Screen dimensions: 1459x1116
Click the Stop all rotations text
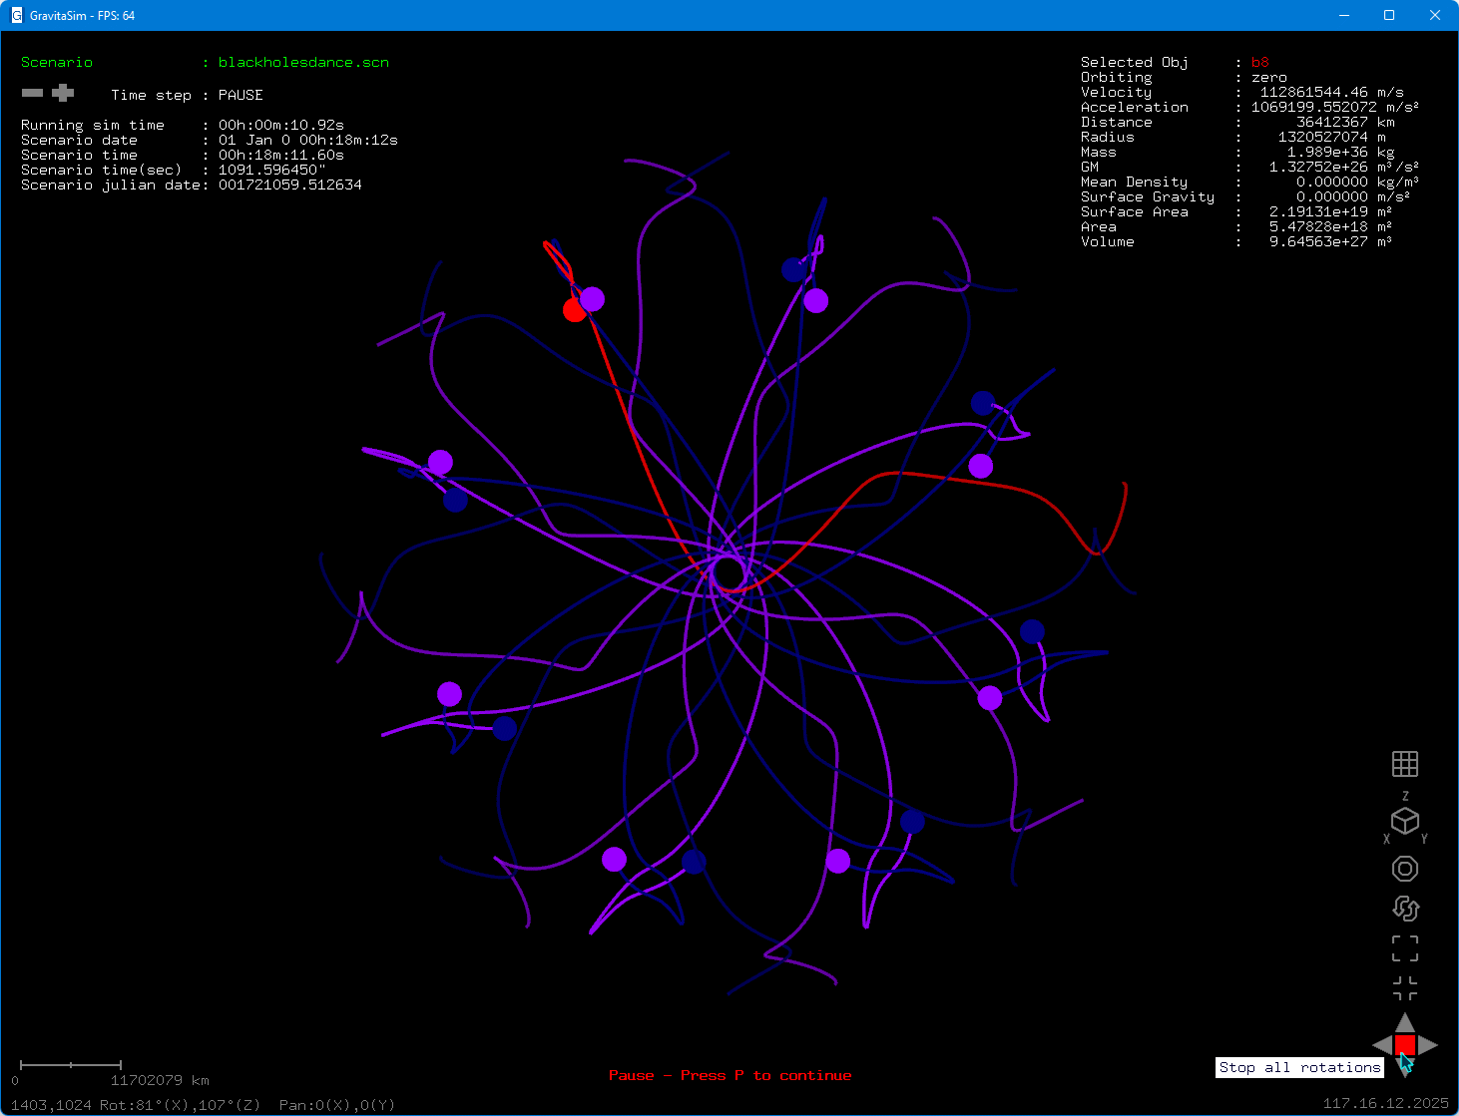1297,1067
